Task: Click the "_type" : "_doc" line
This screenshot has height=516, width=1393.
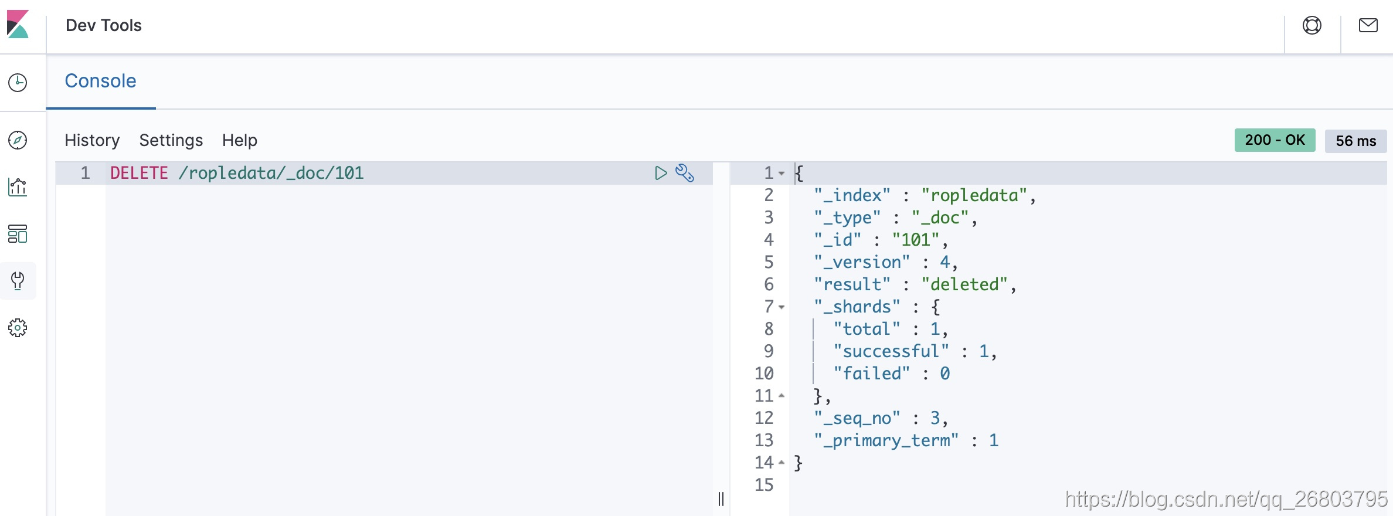Action: (895, 218)
